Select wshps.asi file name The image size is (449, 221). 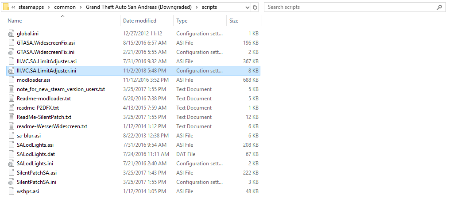(x=28, y=191)
